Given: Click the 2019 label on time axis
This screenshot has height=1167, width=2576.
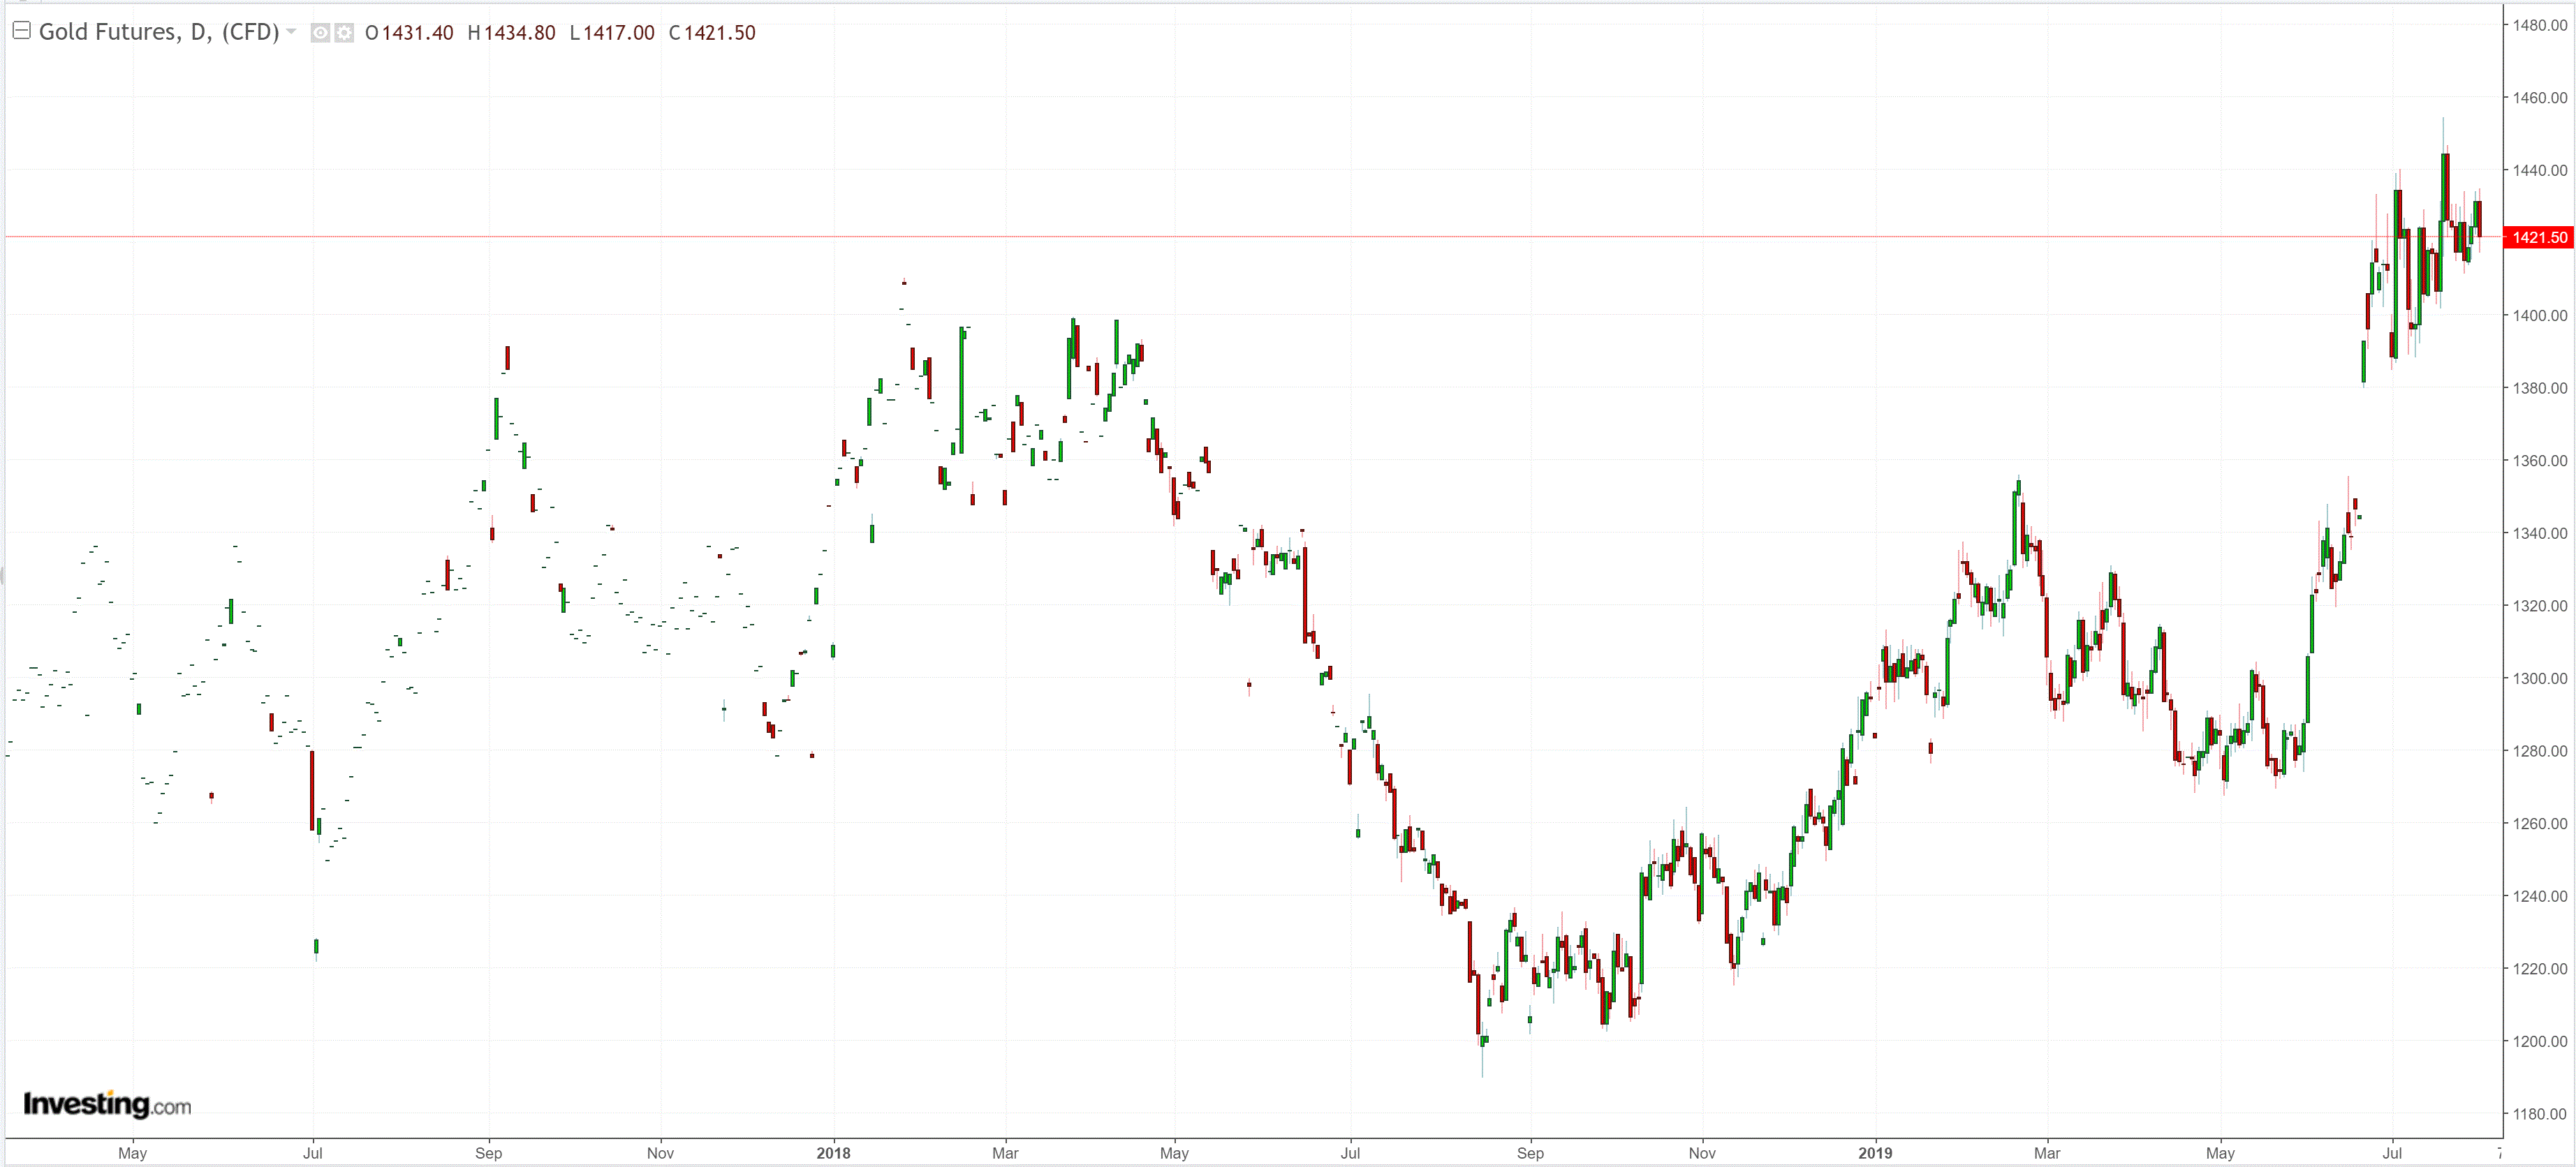Looking at the screenshot, I should tap(1875, 1153).
